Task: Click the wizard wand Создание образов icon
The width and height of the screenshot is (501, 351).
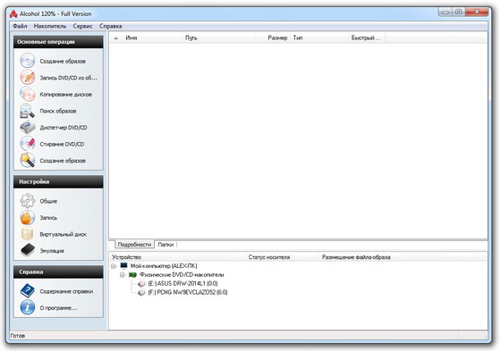Action: (x=28, y=160)
